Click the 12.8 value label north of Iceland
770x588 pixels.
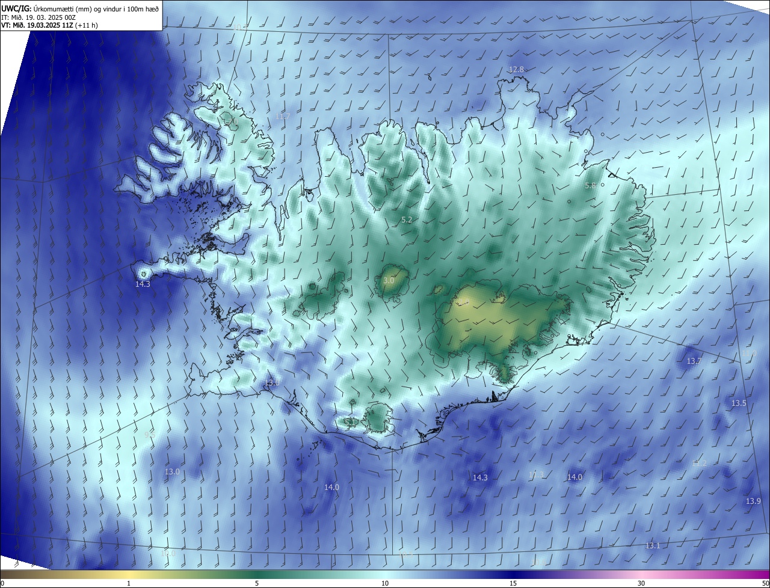pyautogui.click(x=517, y=70)
